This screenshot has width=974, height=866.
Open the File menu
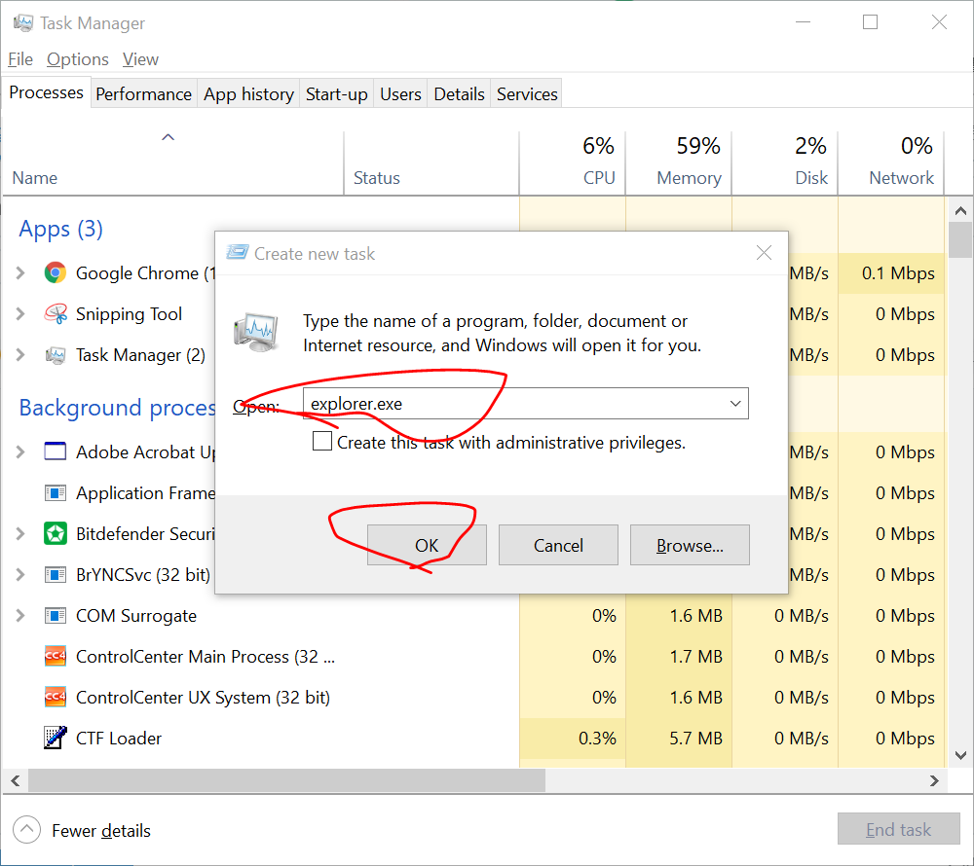click(20, 59)
